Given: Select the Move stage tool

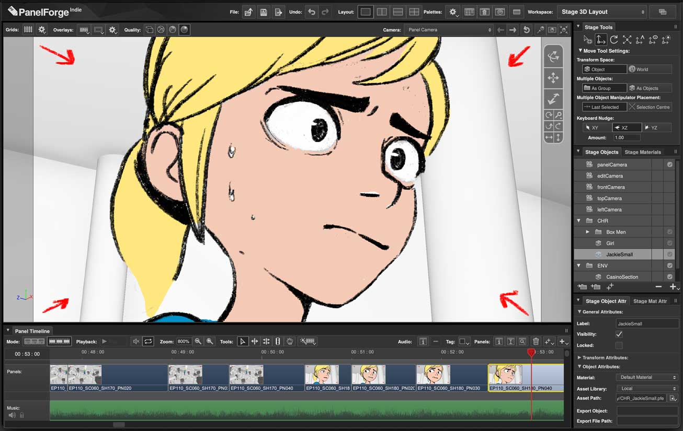Looking at the screenshot, I should tap(601, 40).
